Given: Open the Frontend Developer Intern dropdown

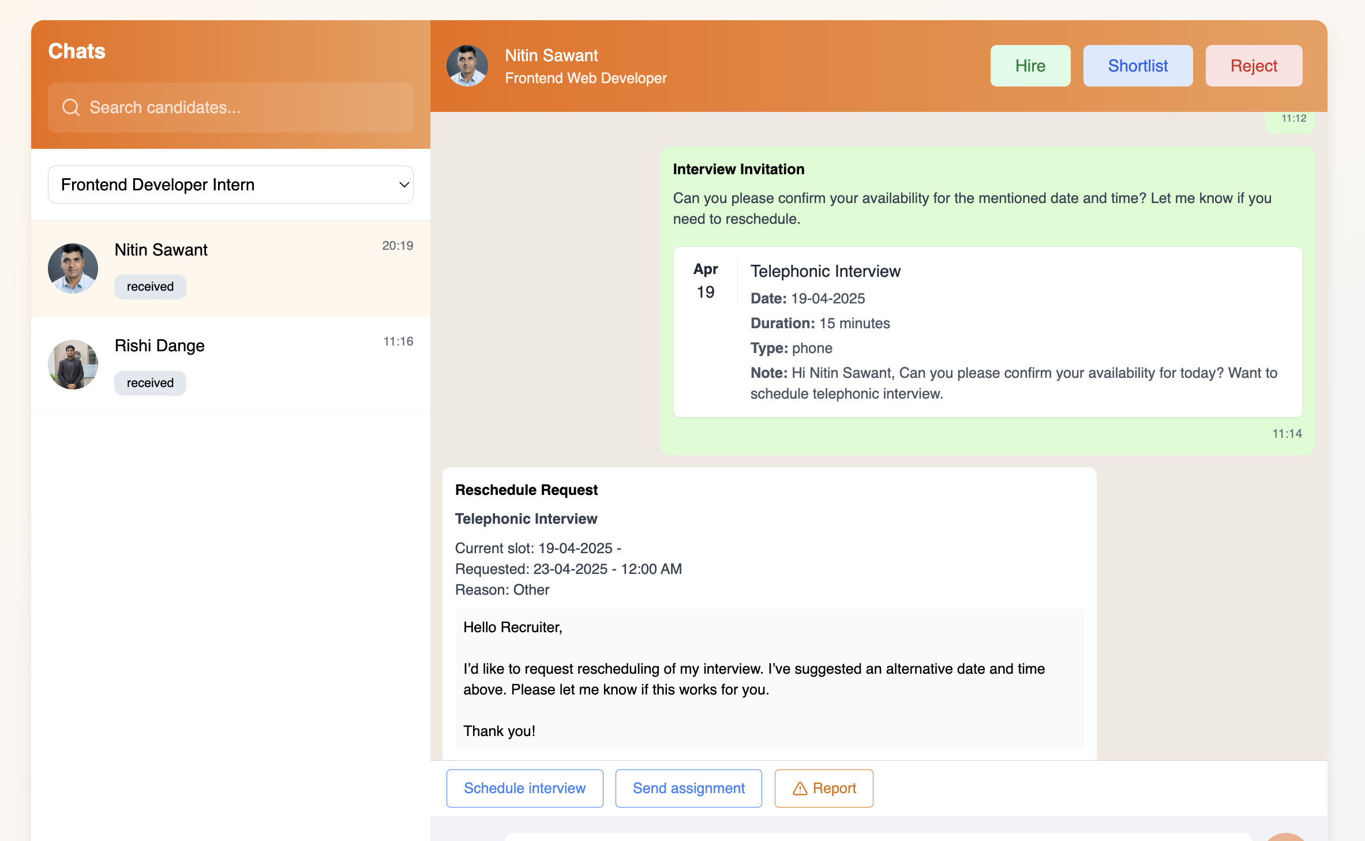Looking at the screenshot, I should pos(230,185).
